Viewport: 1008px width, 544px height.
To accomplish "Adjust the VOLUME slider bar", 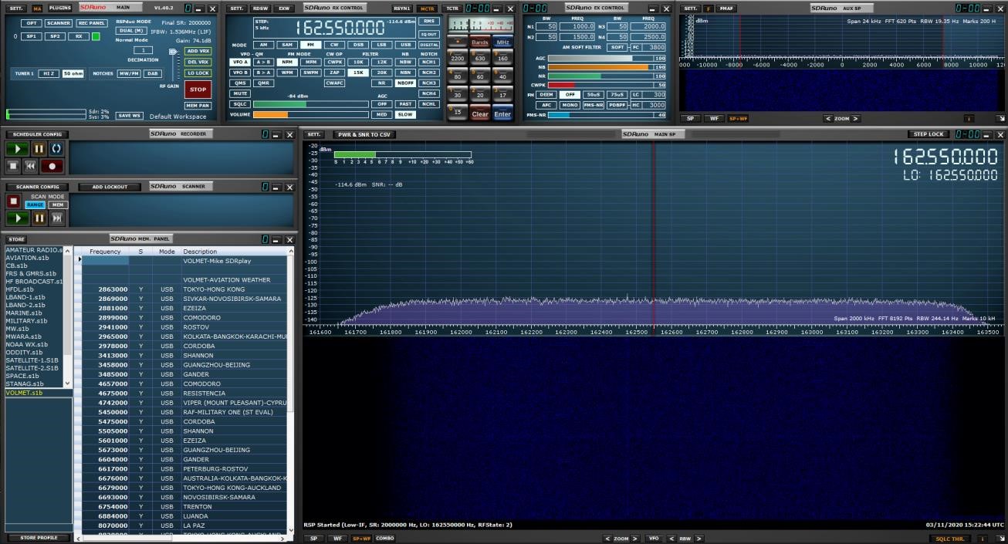I will coord(310,115).
